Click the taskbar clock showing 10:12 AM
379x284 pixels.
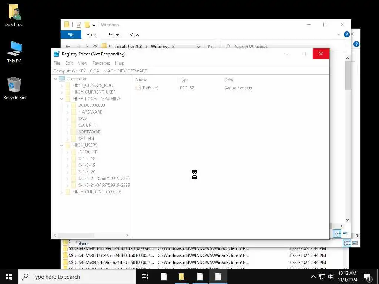(x=347, y=277)
